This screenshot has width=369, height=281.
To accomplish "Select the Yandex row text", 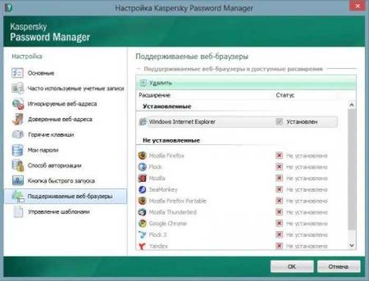I will pyautogui.click(x=158, y=246).
